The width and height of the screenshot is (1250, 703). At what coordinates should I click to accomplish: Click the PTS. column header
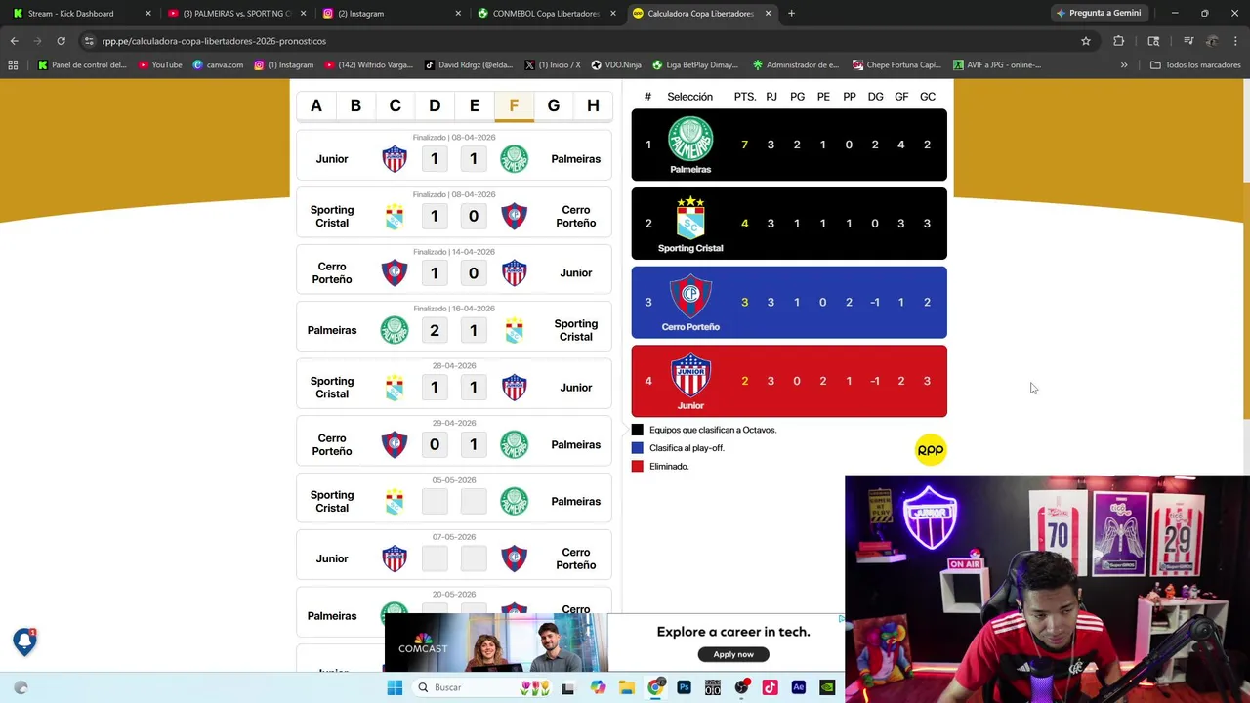point(744,97)
